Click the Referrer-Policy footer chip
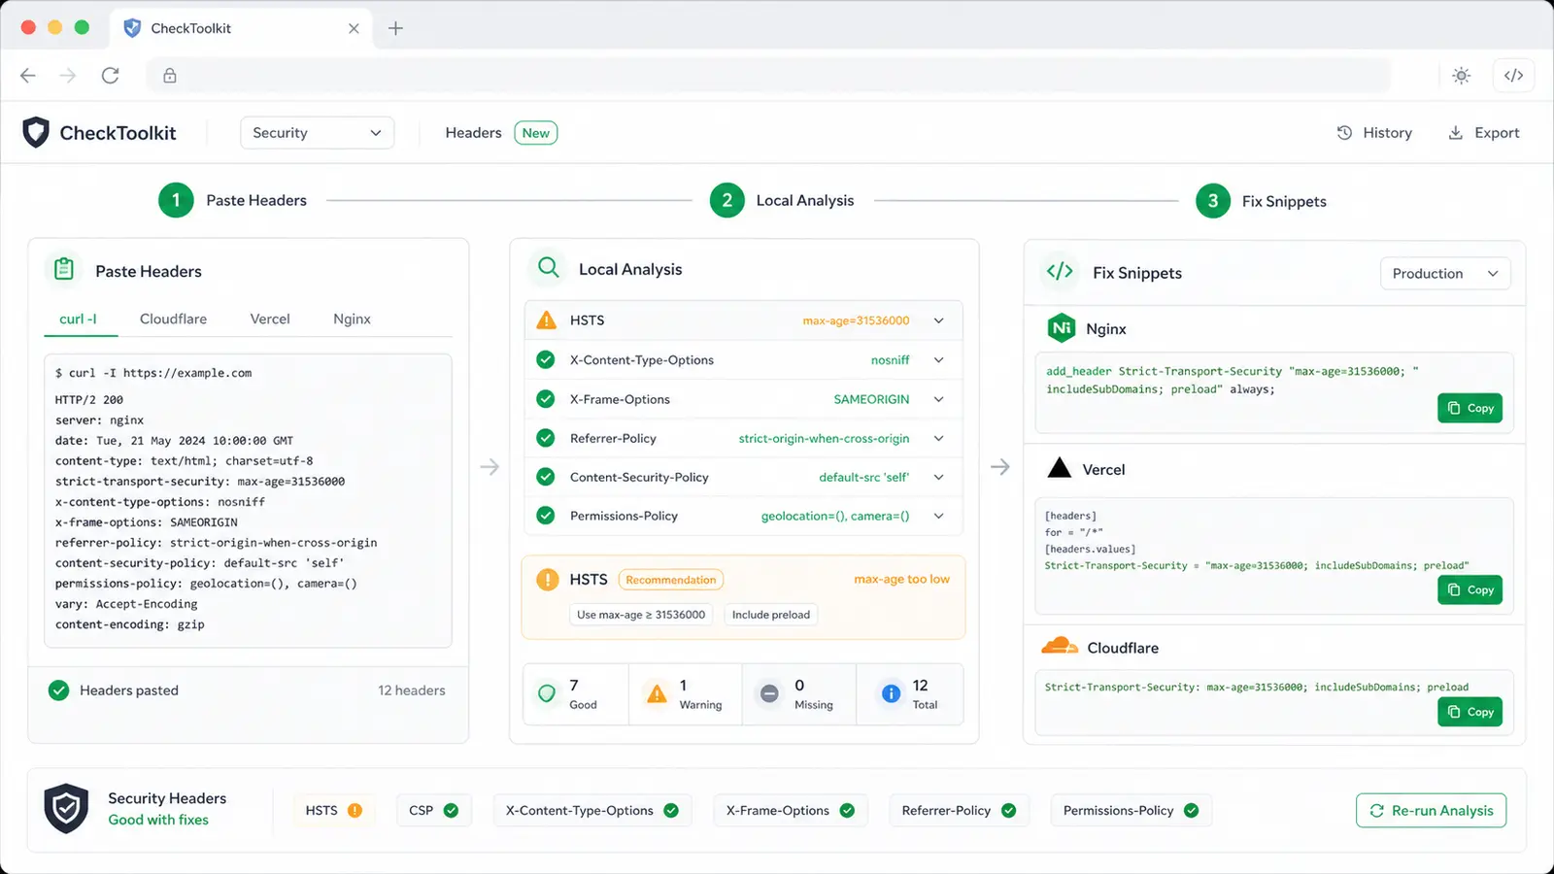This screenshot has height=874, width=1554. pyautogui.click(x=959, y=810)
